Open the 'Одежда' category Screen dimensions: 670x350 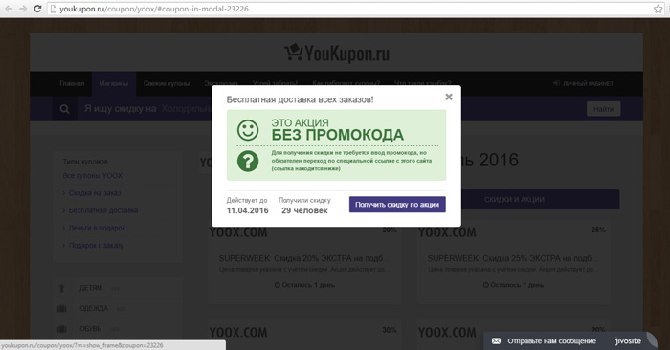pyautogui.click(x=94, y=308)
